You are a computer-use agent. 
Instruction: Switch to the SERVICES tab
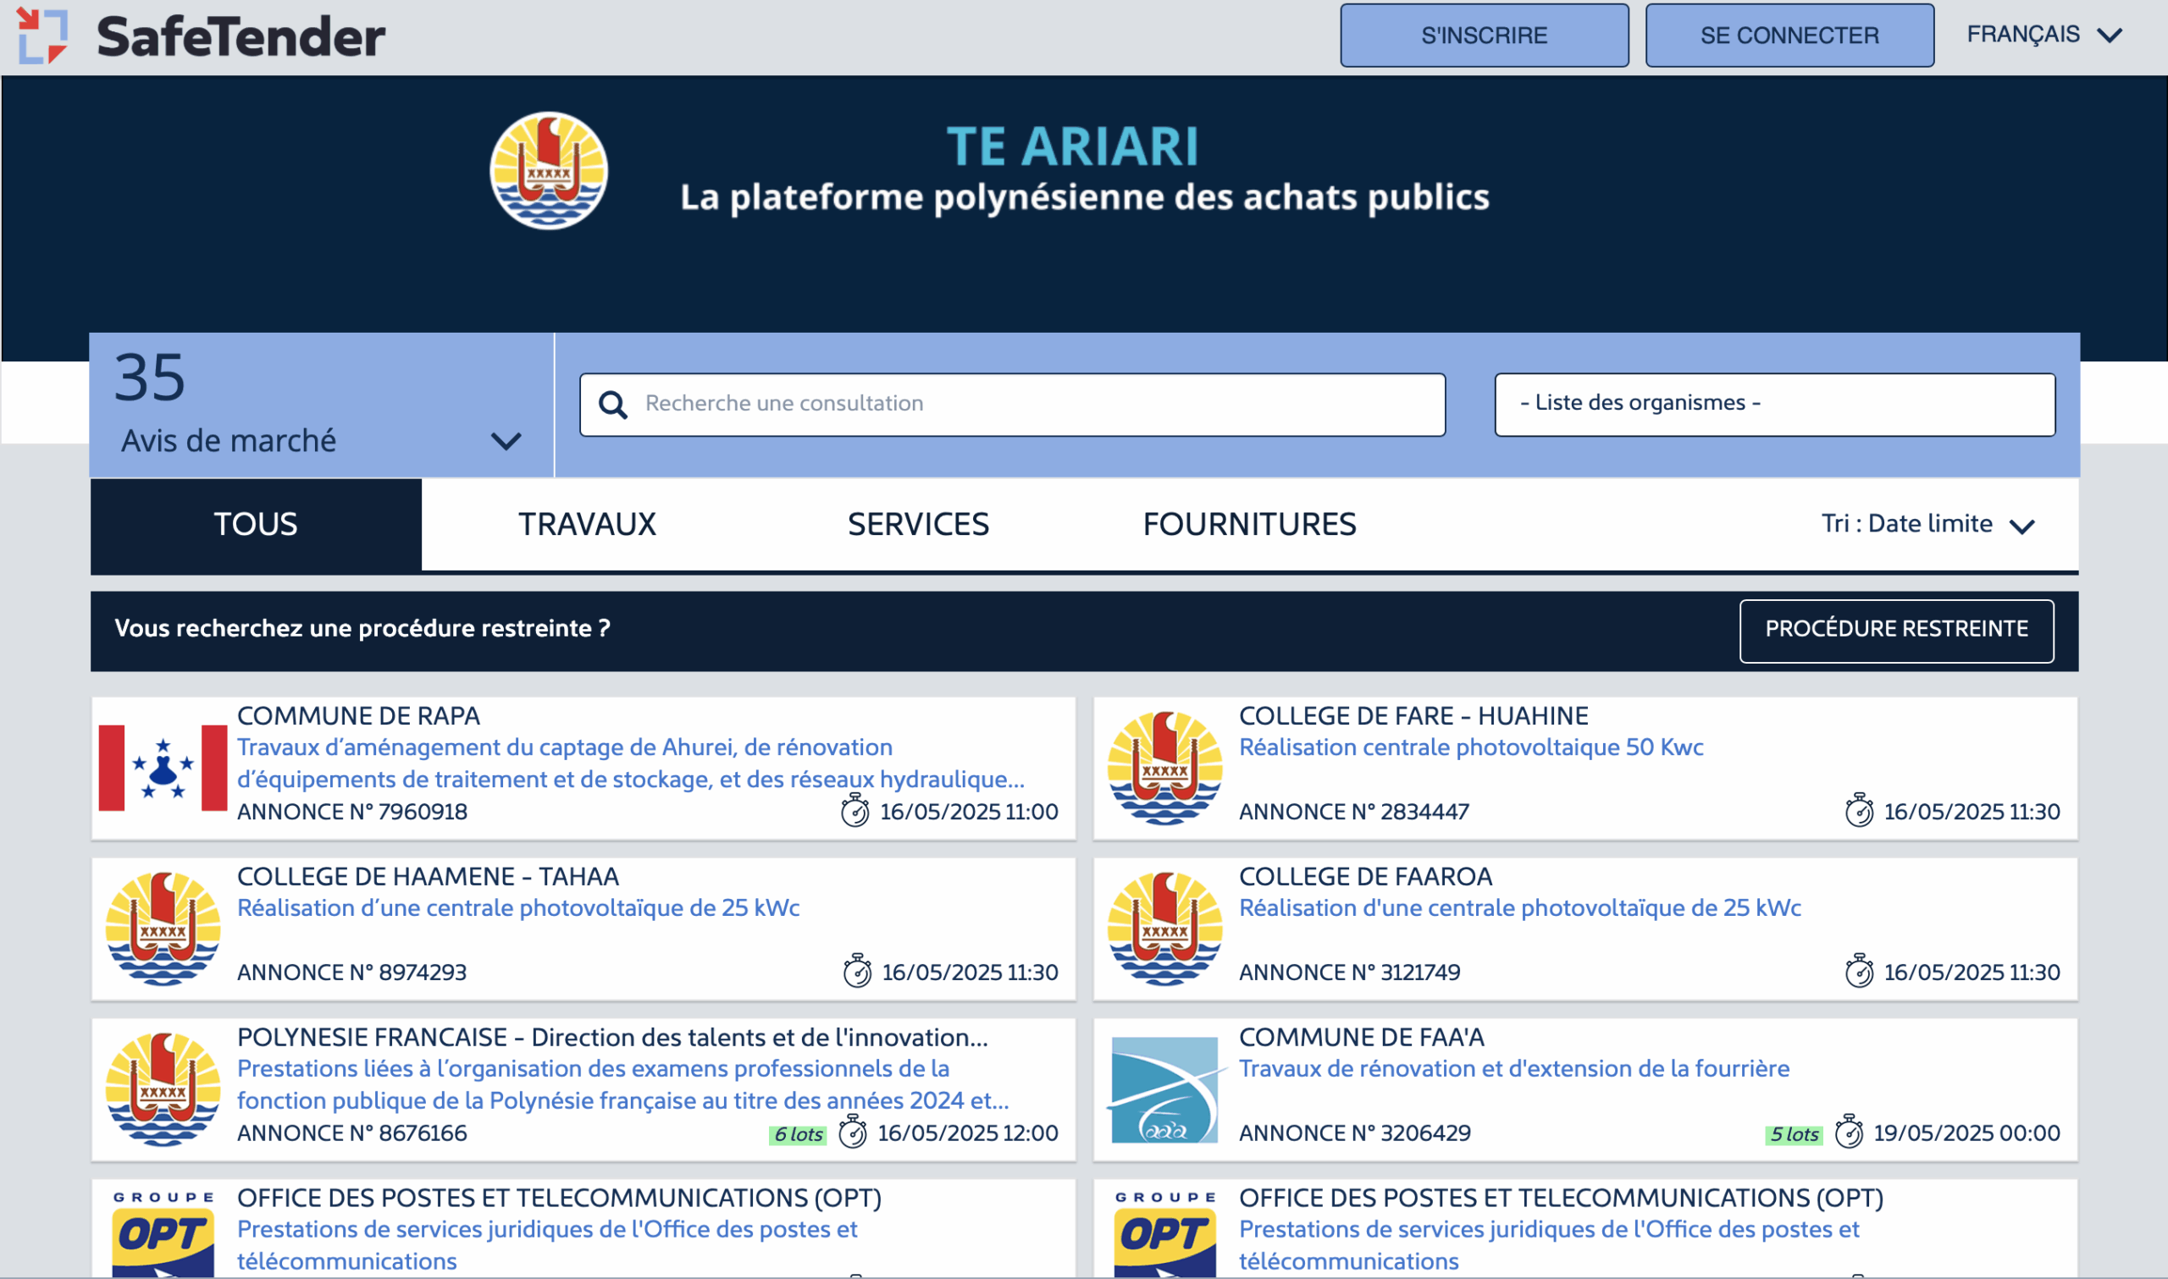pyautogui.click(x=918, y=524)
